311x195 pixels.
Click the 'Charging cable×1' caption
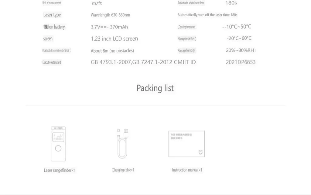[x=123, y=170]
